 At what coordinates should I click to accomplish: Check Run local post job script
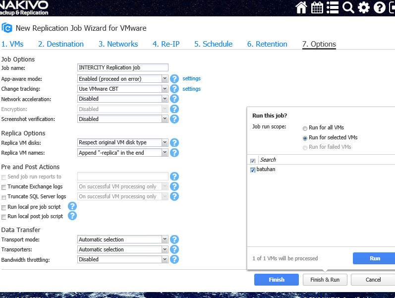click(x=4, y=217)
